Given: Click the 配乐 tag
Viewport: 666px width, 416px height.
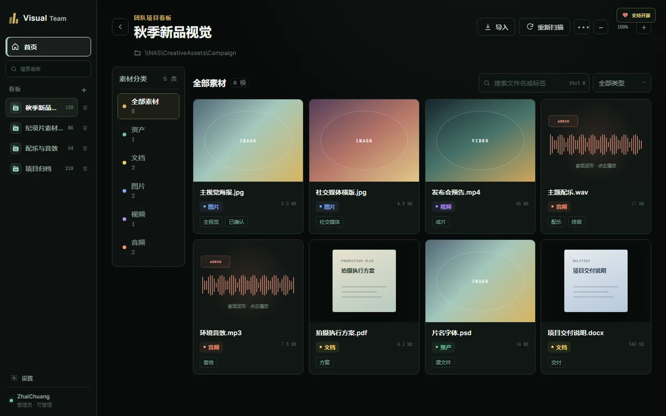Looking at the screenshot, I should click(557, 222).
